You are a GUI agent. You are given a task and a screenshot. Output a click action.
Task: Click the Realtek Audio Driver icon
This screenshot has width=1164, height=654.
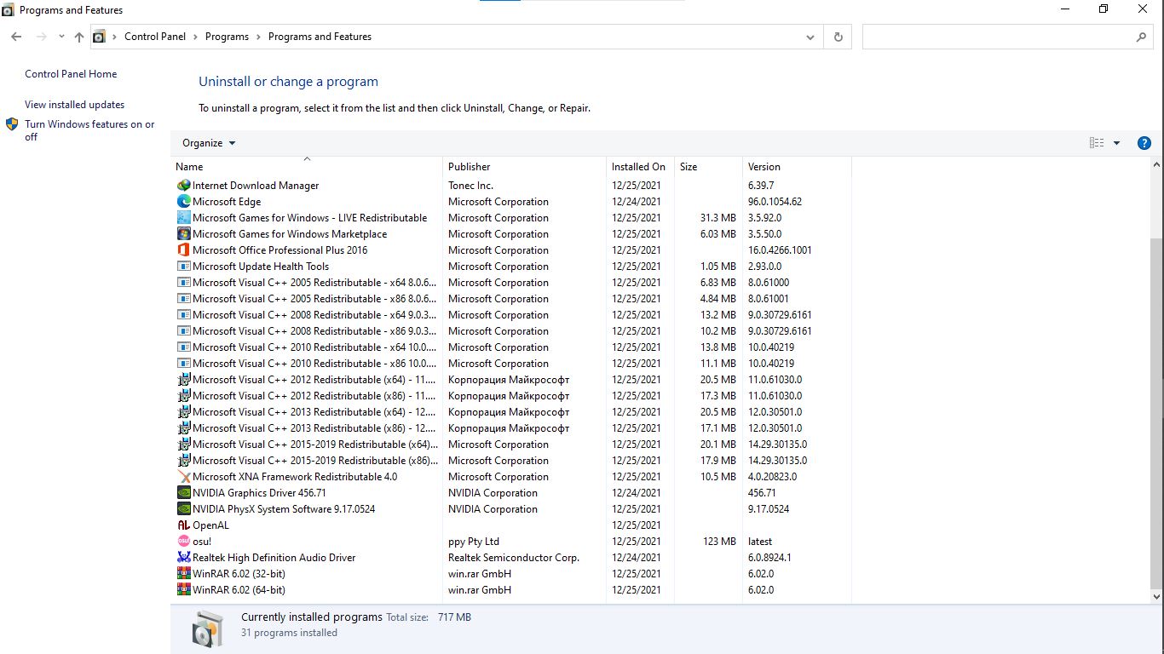coord(183,558)
